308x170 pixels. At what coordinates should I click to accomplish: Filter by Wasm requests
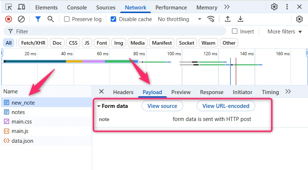pyautogui.click(x=208, y=43)
